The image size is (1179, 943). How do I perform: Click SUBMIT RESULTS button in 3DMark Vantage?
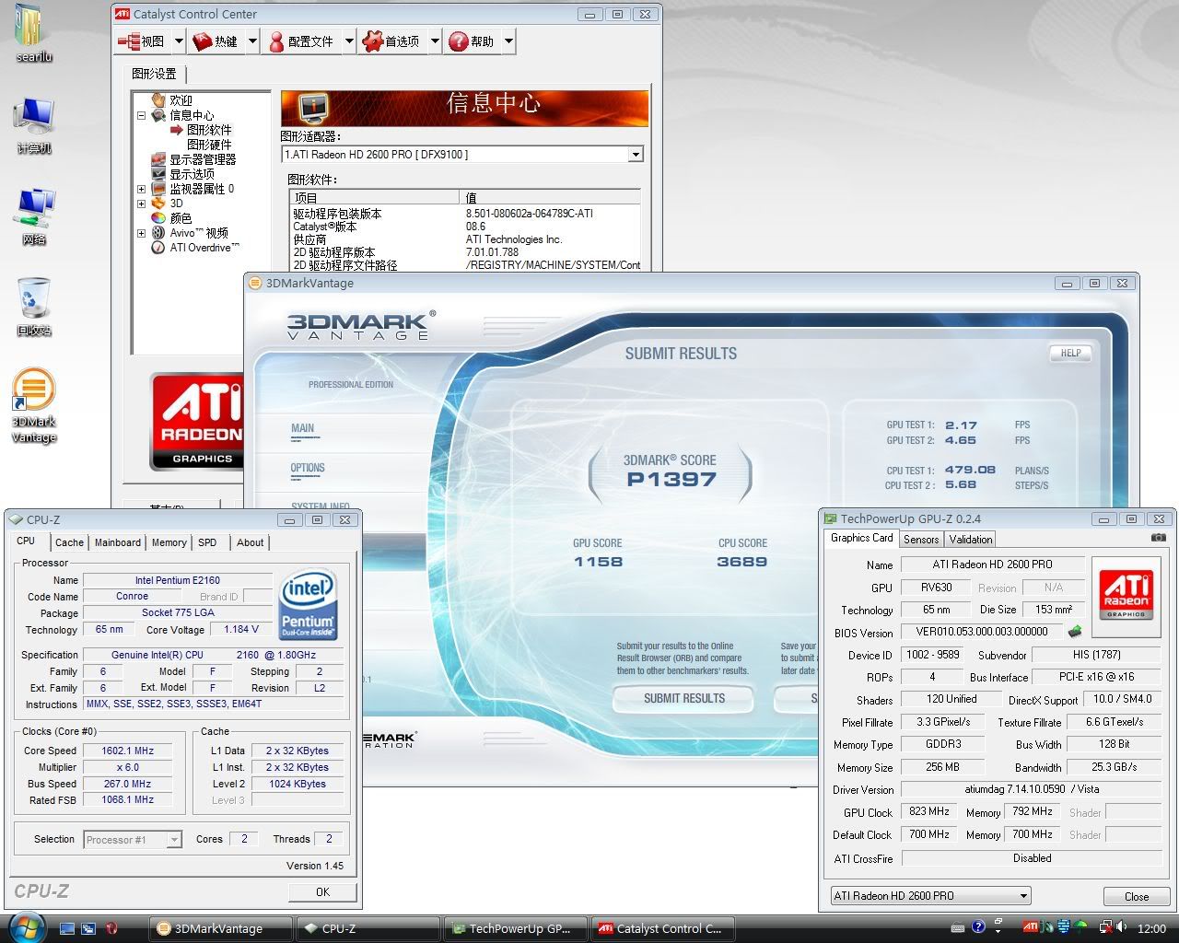tap(683, 699)
